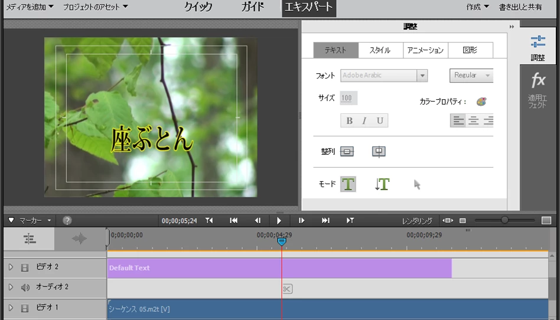This screenshot has width=560, height=320.
Task: Align text center
Action: pos(473,120)
